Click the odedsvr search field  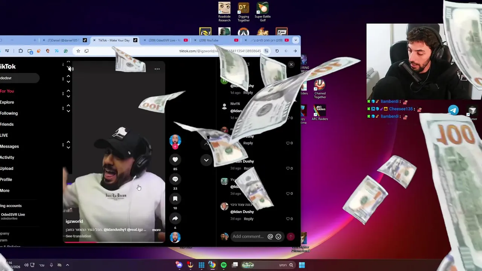pyautogui.click(x=19, y=78)
